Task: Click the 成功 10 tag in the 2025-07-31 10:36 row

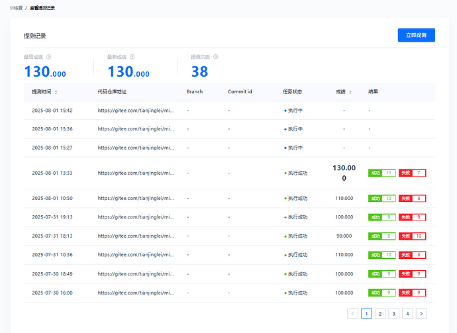Action: coord(381,255)
